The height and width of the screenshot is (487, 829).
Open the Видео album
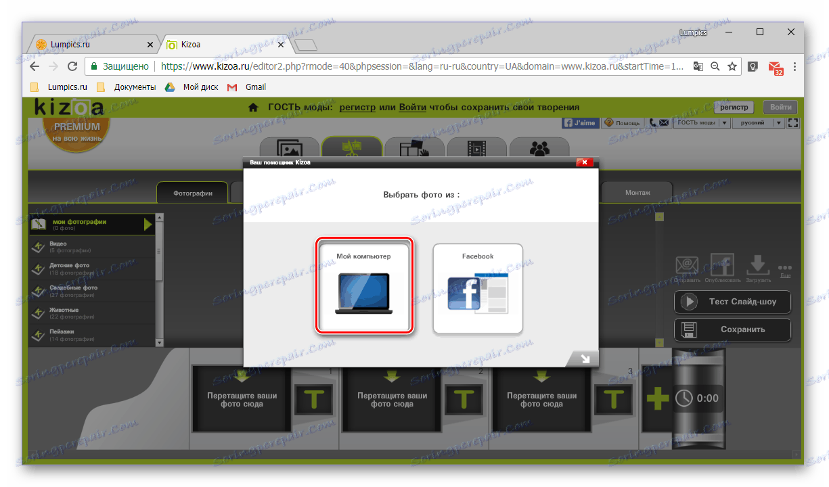91,247
